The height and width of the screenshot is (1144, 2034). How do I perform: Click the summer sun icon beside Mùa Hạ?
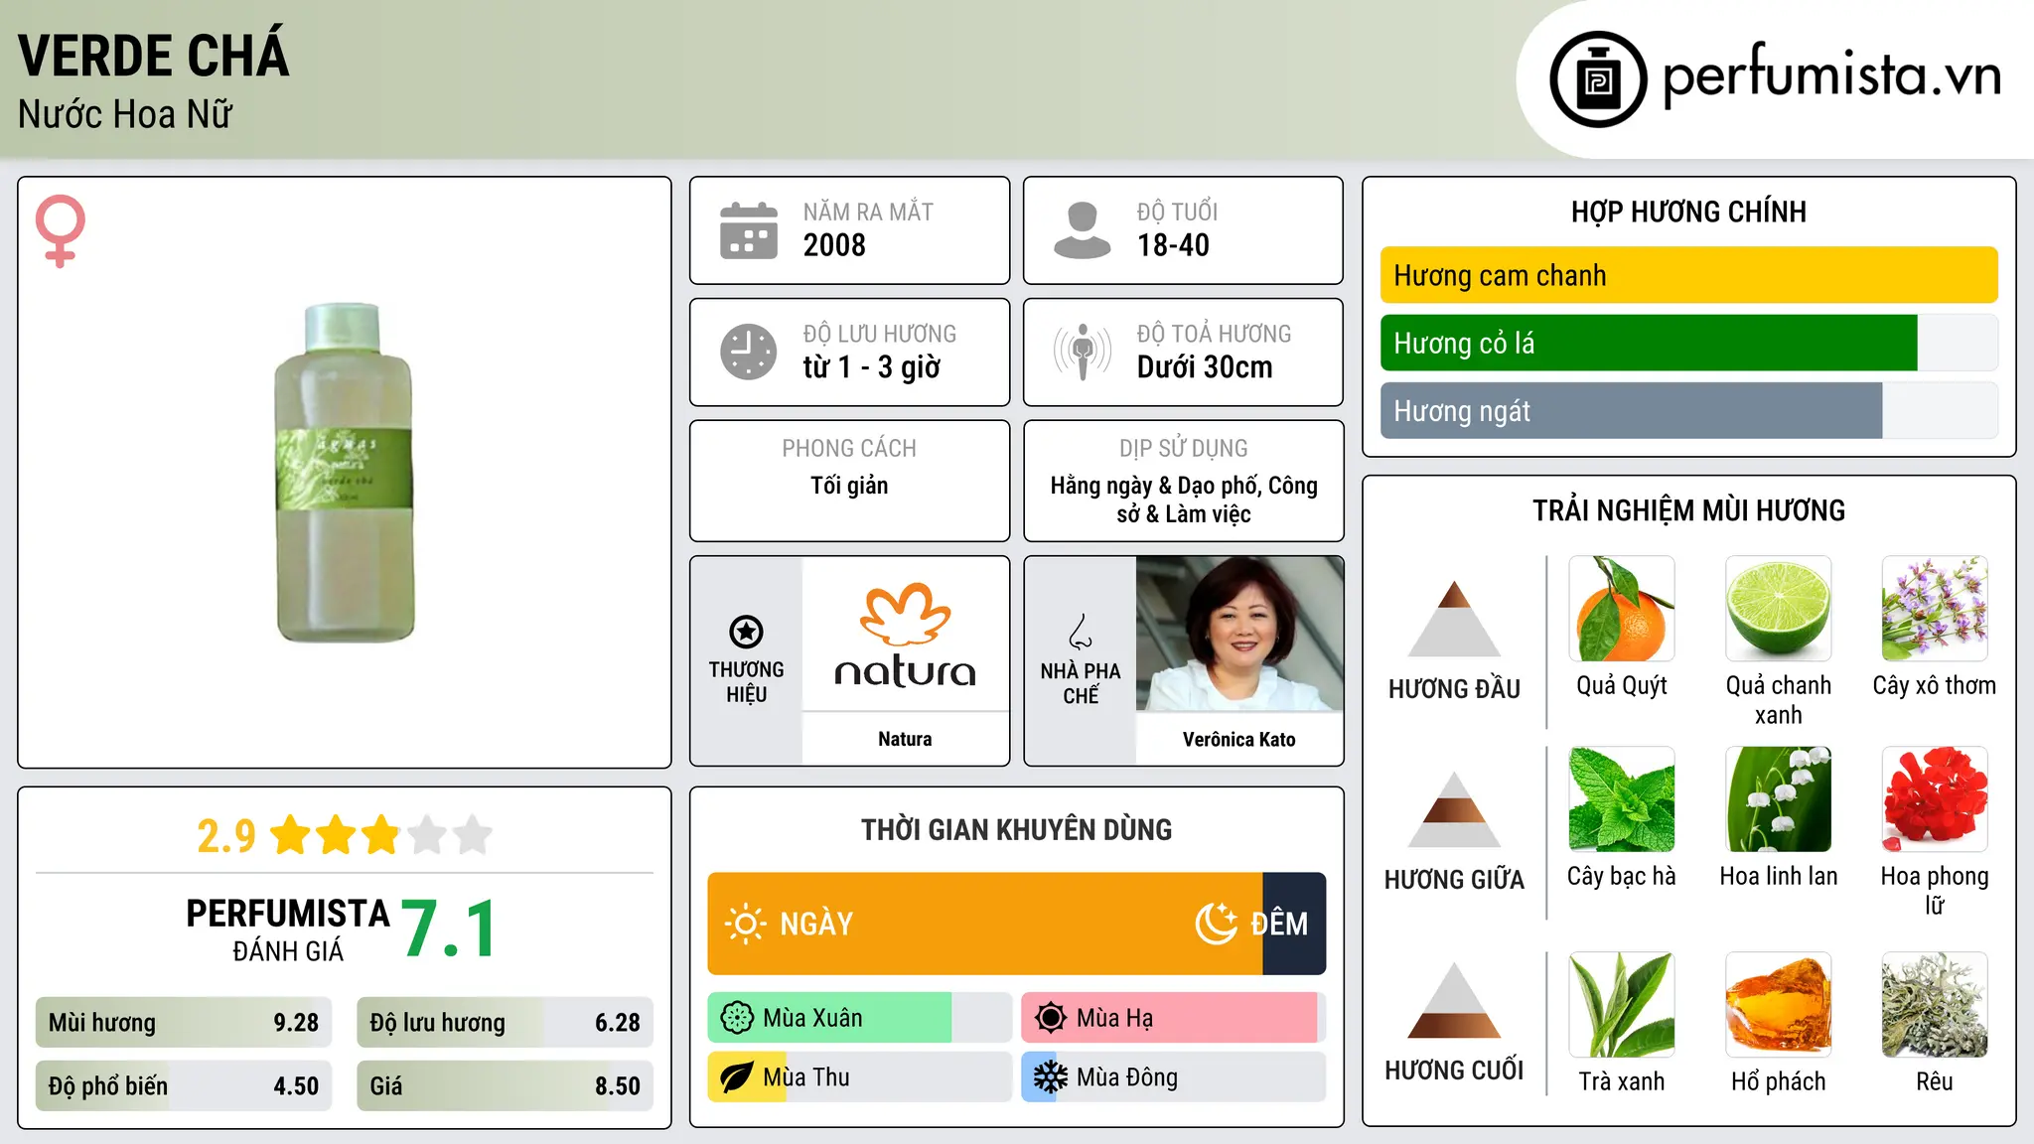coord(1051,1018)
